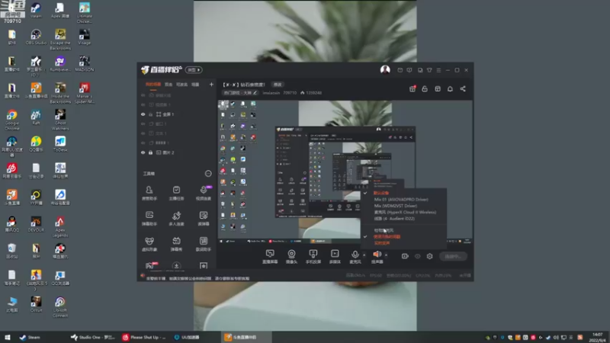Open the 手机投屏 phone casting option
610x343 pixels.
click(x=313, y=257)
